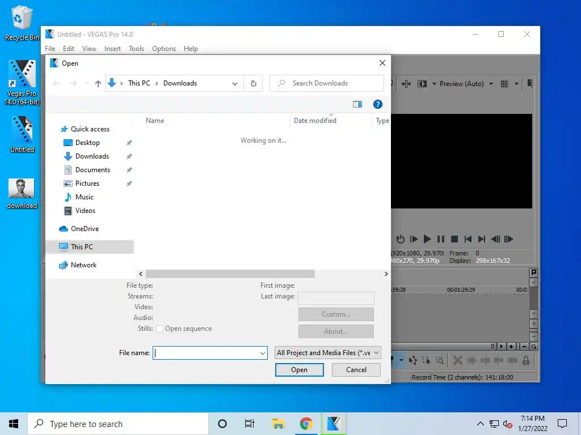
Task: Click This PC in the address bar breadcrumb
Action: [139, 84]
